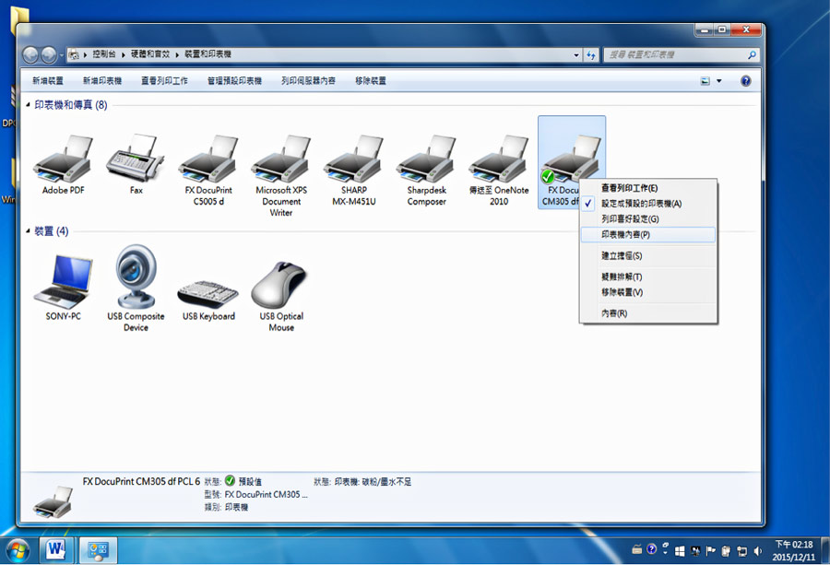
Task: Click the refresh button beside address bar
Action: (x=591, y=54)
